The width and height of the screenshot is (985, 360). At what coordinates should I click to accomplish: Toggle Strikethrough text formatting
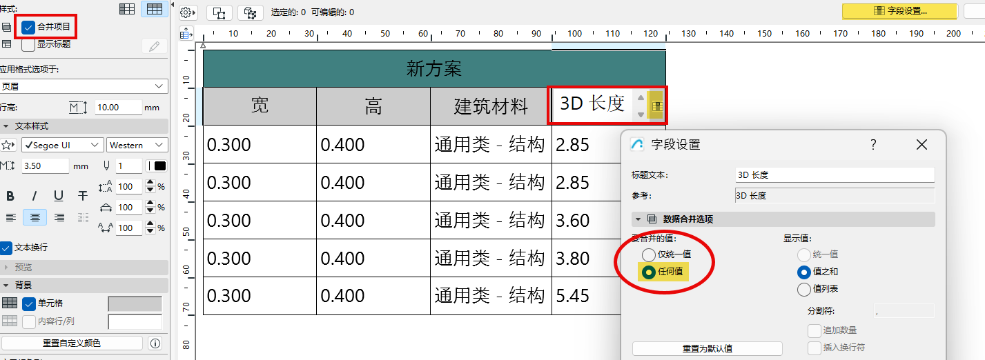tap(83, 197)
